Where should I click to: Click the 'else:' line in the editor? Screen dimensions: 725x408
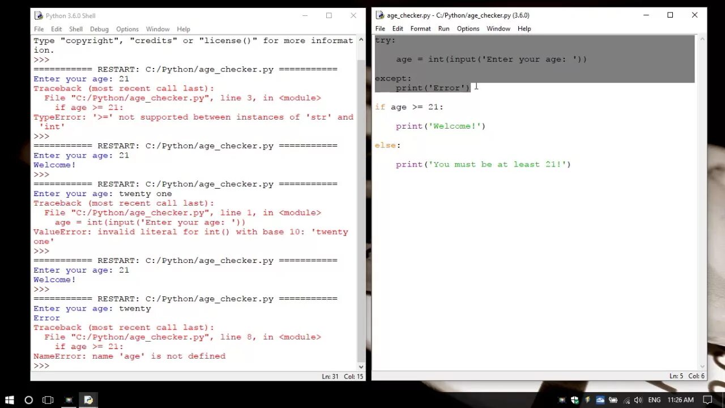click(x=387, y=145)
